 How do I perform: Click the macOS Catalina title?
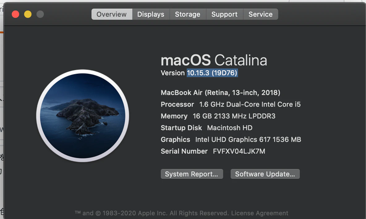click(x=214, y=60)
